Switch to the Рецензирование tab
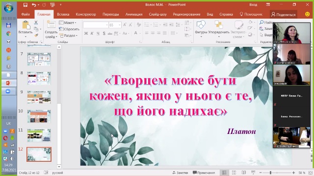 pyautogui.click(x=186, y=14)
